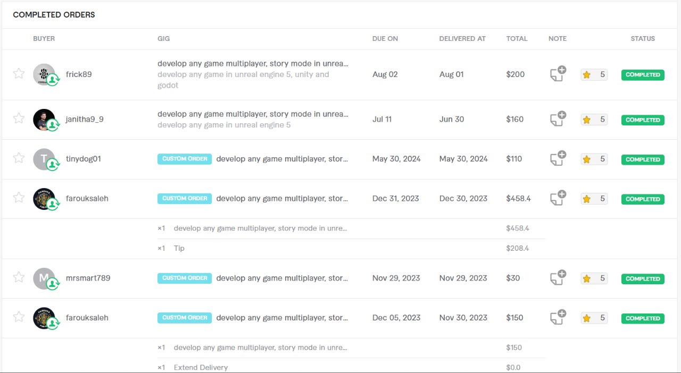Select the $200 total for frick89
Viewport: 681px width, 373px height.
pyautogui.click(x=516, y=74)
